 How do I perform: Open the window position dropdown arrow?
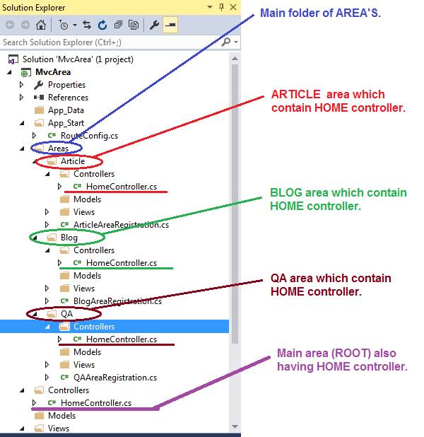pos(210,7)
